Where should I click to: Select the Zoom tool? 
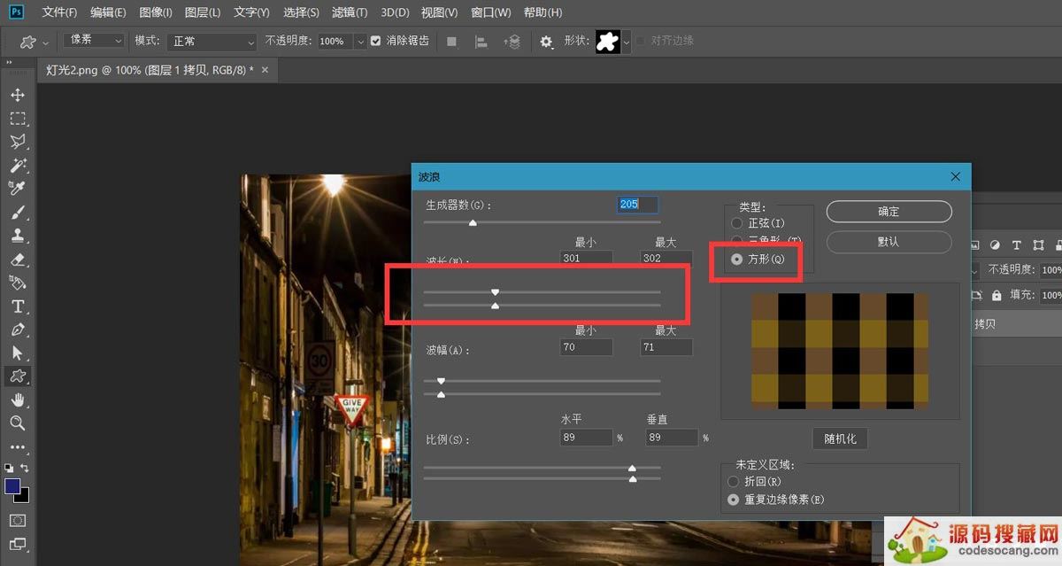[x=17, y=423]
